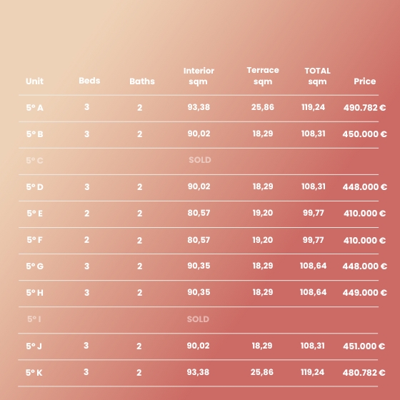Select the 449.000 € price for 5º H
400x400 pixels.
(364, 293)
